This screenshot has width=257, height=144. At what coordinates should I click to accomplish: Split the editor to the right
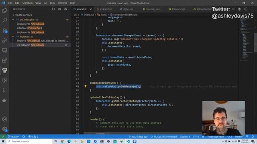tap(246, 9)
